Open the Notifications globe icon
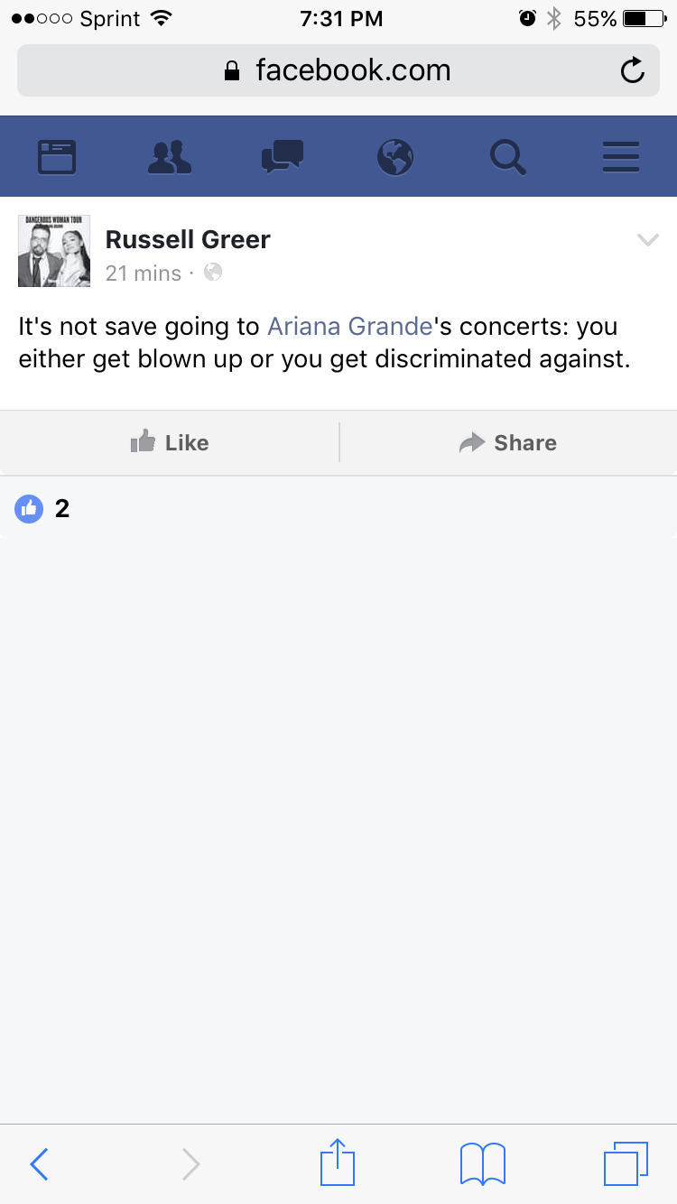 click(395, 157)
